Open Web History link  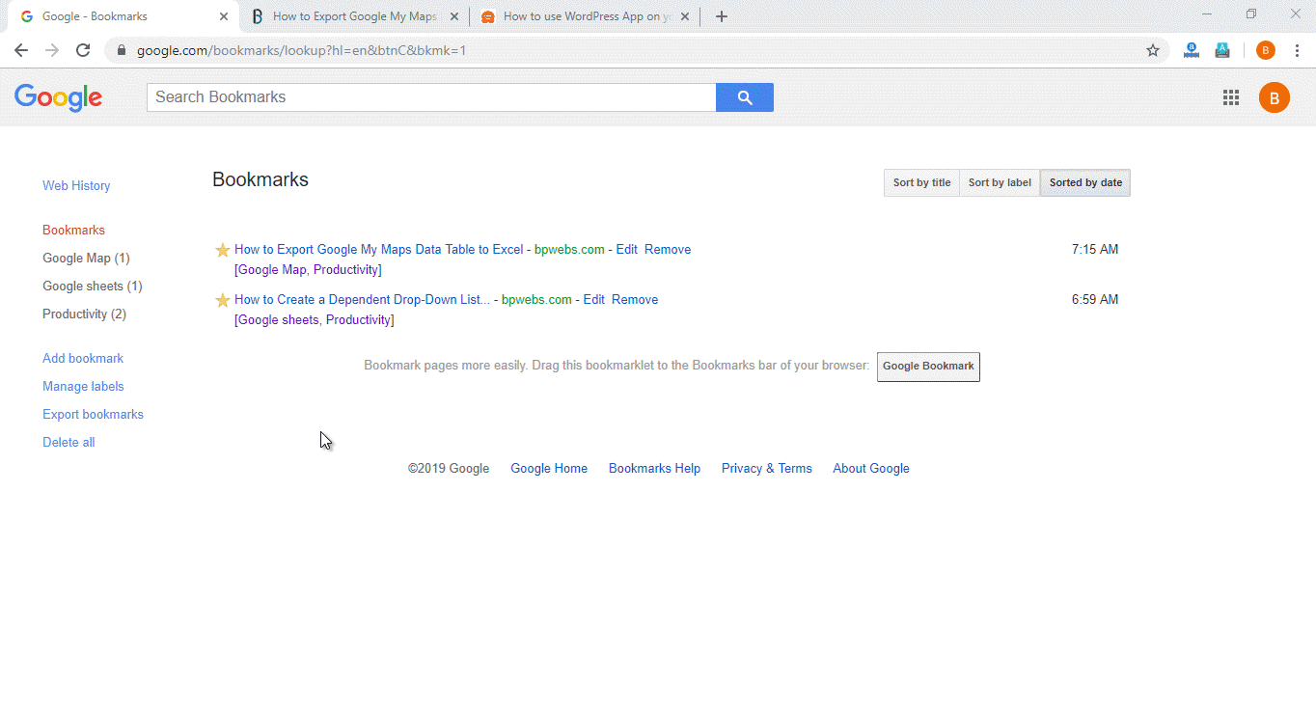coord(76,186)
